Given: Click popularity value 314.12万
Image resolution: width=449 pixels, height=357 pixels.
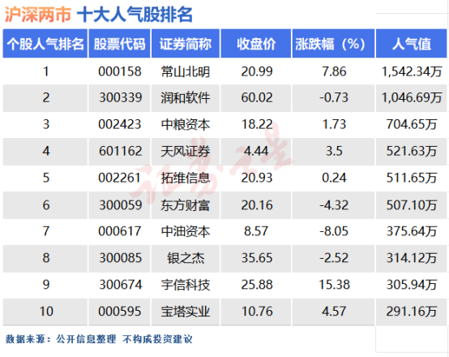Looking at the screenshot, I should (x=412, y=258).
